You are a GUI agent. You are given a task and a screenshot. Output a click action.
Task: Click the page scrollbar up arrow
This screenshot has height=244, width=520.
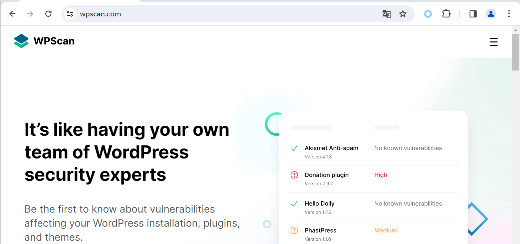click(516, 30)
